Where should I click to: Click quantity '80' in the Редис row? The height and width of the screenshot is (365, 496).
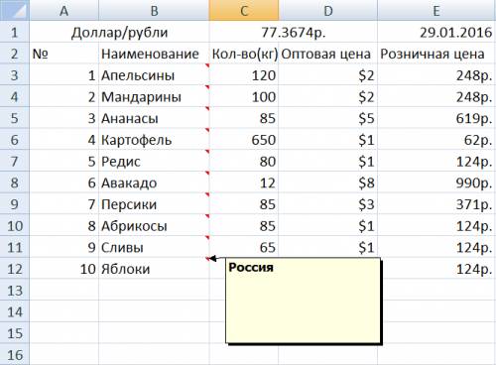coord(244,161)
